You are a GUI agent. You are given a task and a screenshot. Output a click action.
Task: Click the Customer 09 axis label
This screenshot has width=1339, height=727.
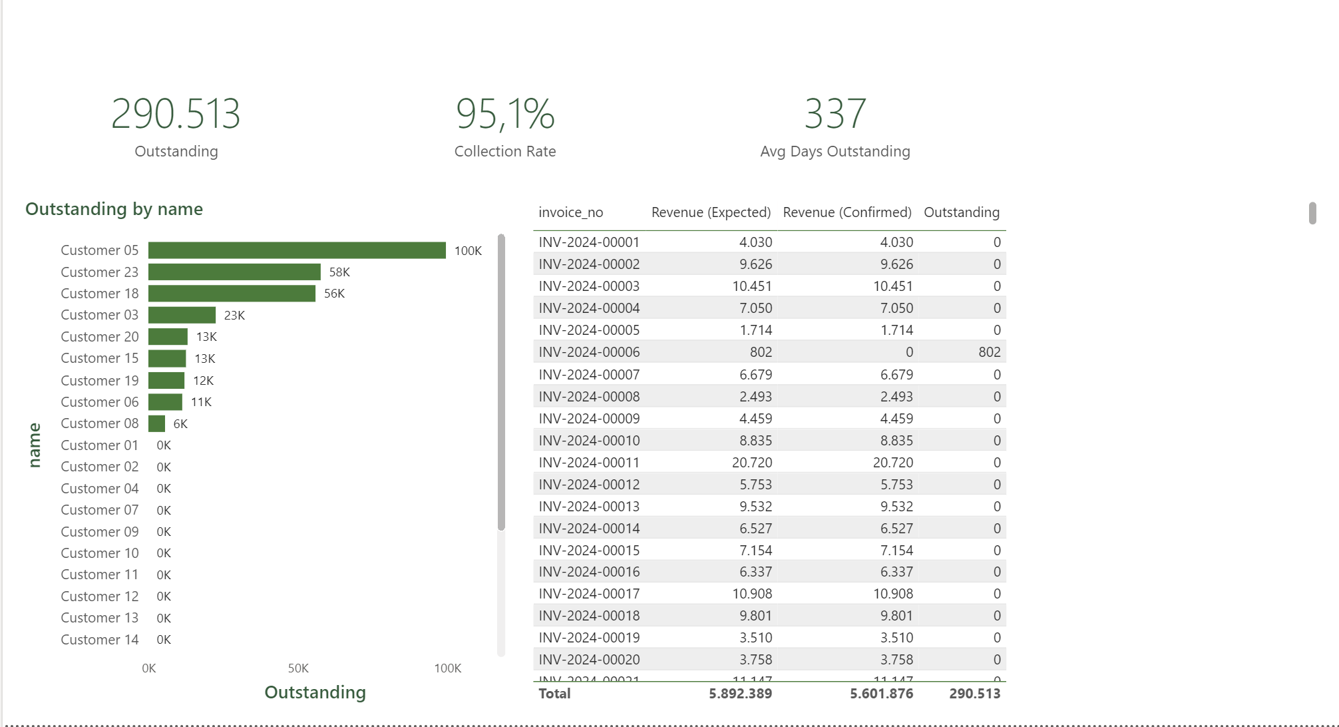100,532
